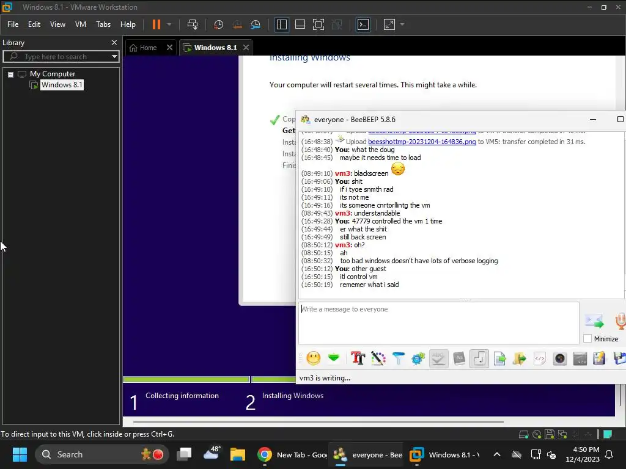Click the muted speaker tray icon

point(552,454)
